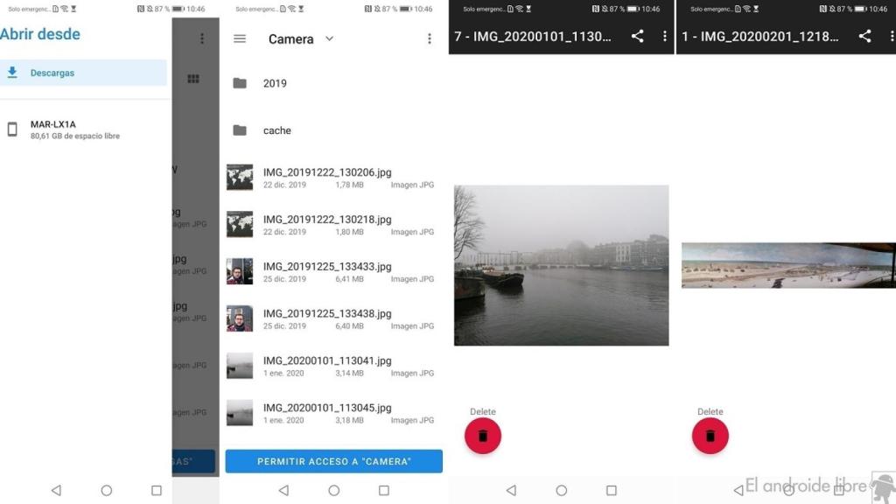
Task: Open the overflow menu in the Camera file list
Action: [429, 39]
